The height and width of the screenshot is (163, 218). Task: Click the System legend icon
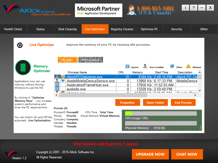pyautogui.click(x=127, y=66)
